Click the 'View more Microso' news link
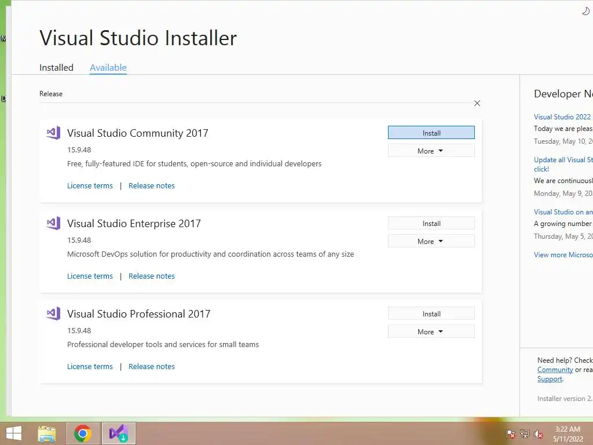The height and width of the screenshot is (445, 593). point(563,255)
